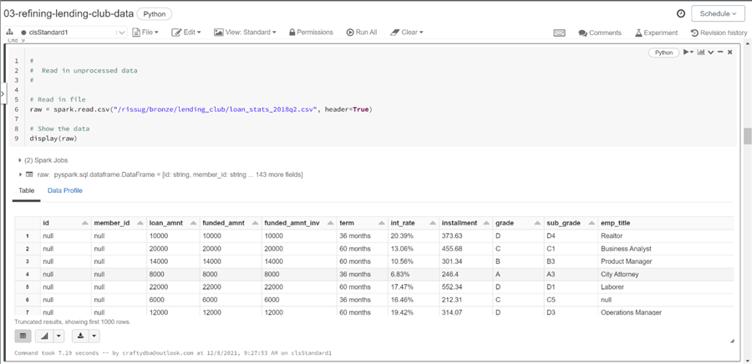Open the Comments panel
Viewport: 752px width, 364px height.
pos(600,33)
